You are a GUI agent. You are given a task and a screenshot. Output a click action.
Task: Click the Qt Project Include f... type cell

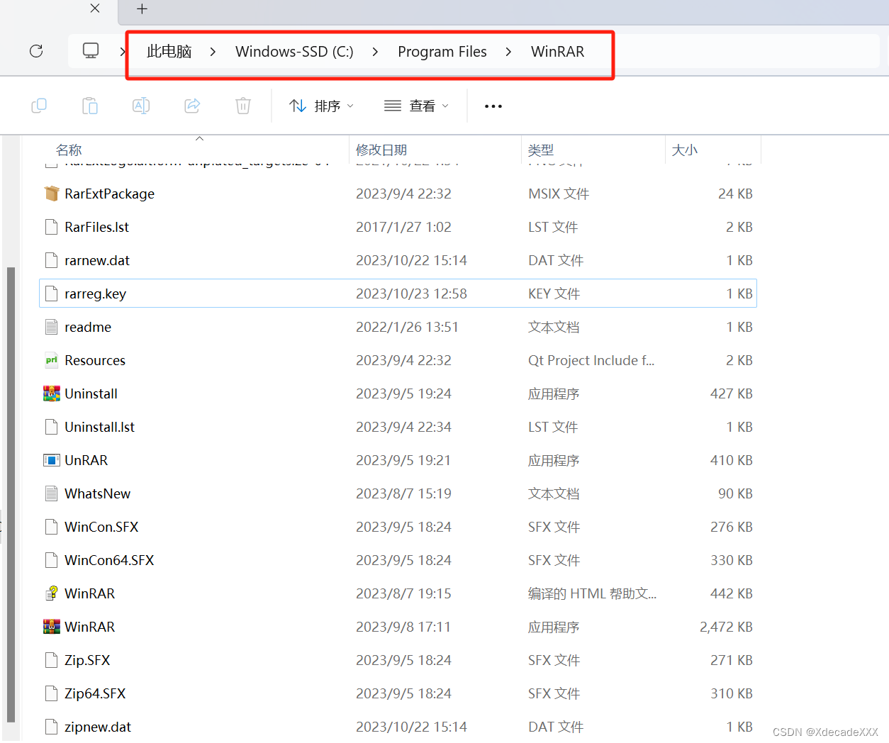pos(591,360)
